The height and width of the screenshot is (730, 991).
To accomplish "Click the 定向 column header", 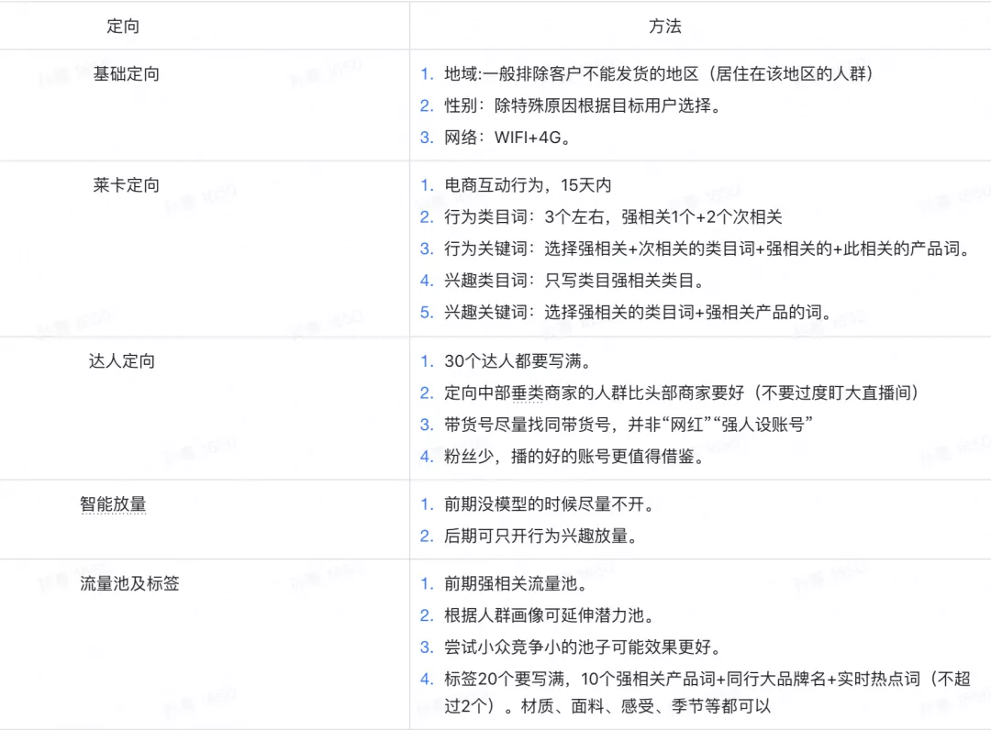I will coord(123,26).
